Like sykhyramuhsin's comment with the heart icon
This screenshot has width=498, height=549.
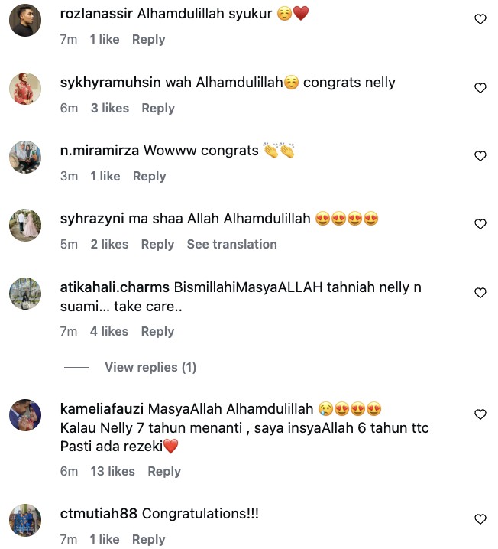coord(480,89)
